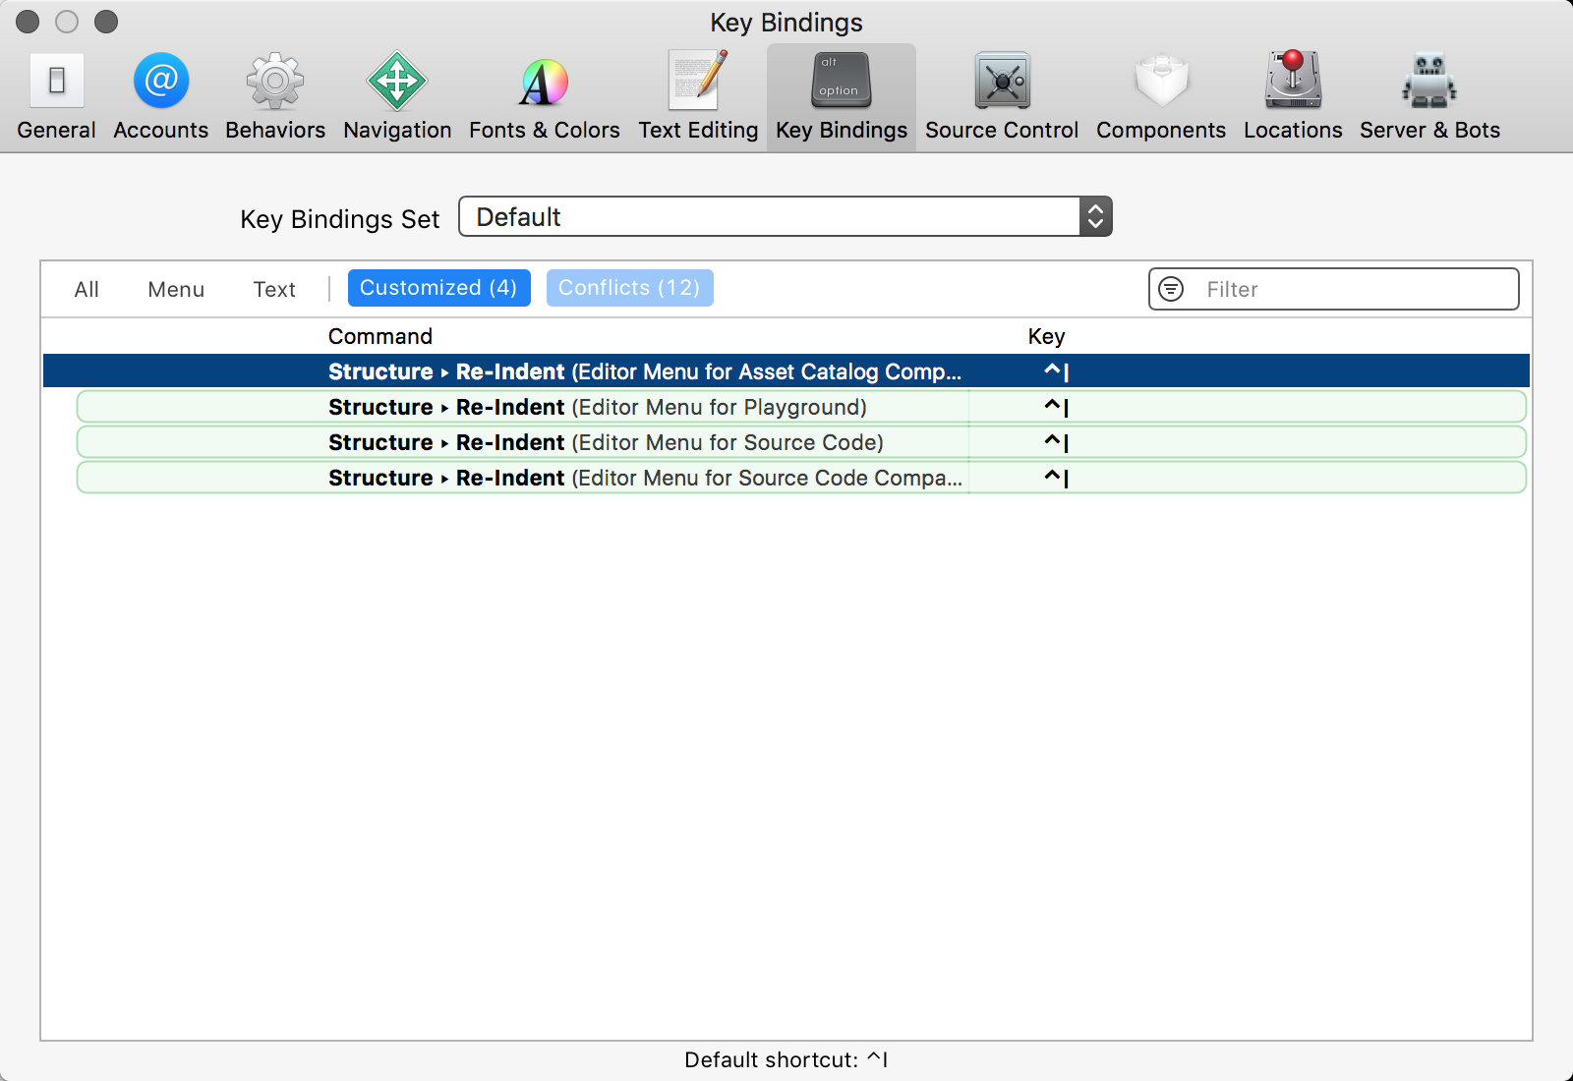Viewport: 1573px width, 1081px height.
Task: Show Text key bindings
Action: click(x=274, y=289)
